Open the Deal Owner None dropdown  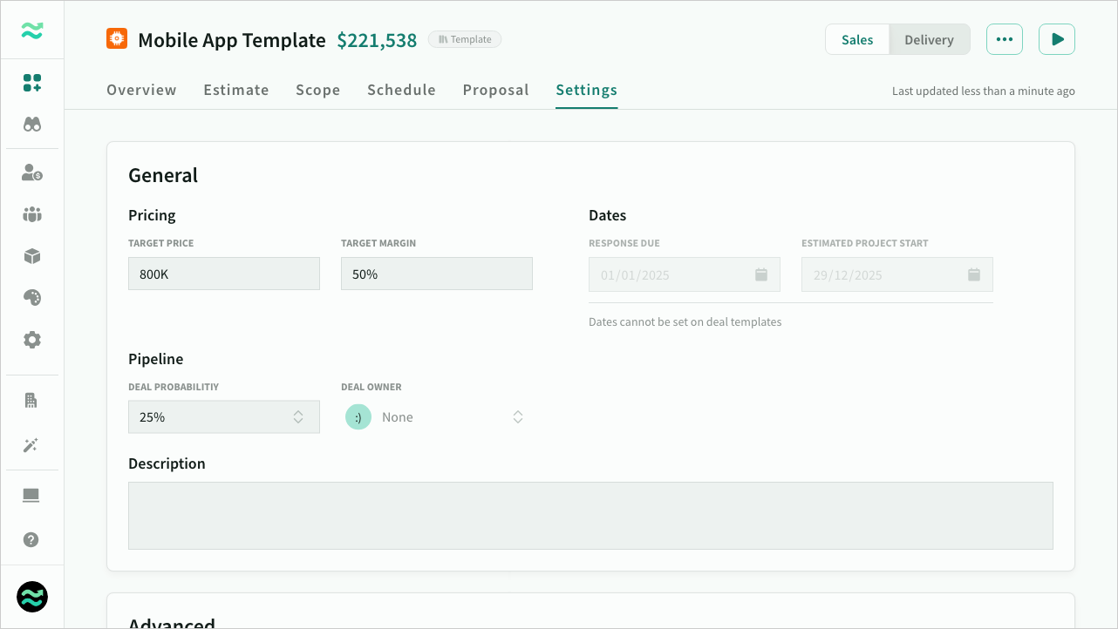[437, 417]
